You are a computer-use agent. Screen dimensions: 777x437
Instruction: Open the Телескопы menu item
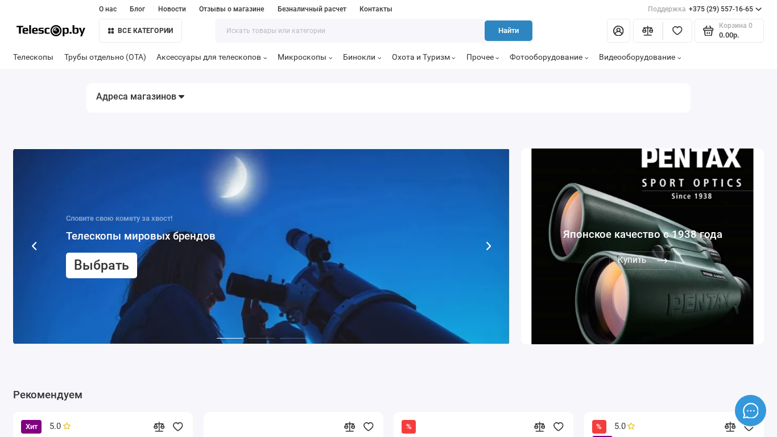(33, 57)
